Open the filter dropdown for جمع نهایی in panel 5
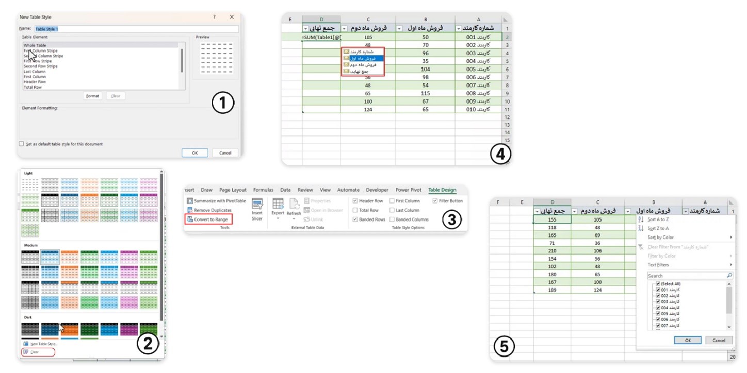Image resolution: width=747 pixels, height=373 pixels. [x=537, y=211]
